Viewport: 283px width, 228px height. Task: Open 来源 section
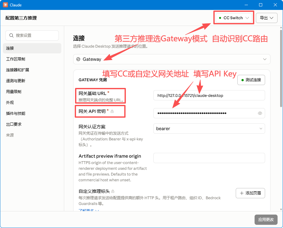[x=32, y=135]
